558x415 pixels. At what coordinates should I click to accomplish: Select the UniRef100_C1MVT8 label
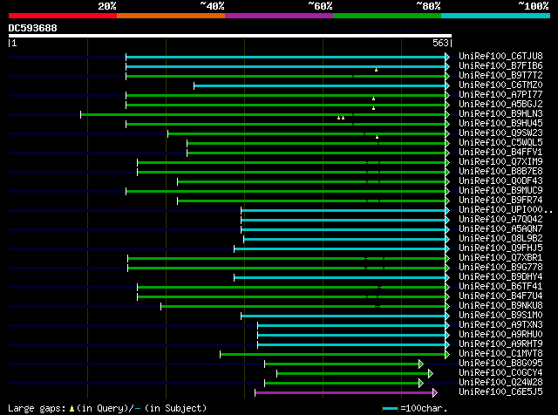tap(500, 354)
